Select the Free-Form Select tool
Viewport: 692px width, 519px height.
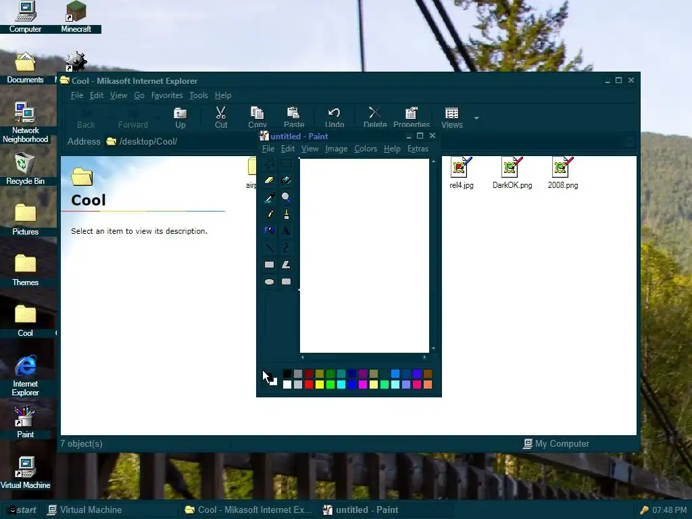tap(269, 164)
